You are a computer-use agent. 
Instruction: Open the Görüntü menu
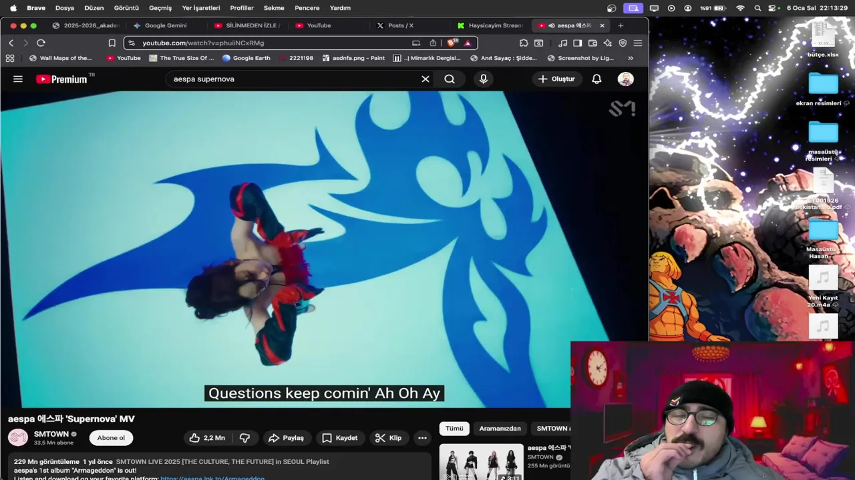coord(126,8)
